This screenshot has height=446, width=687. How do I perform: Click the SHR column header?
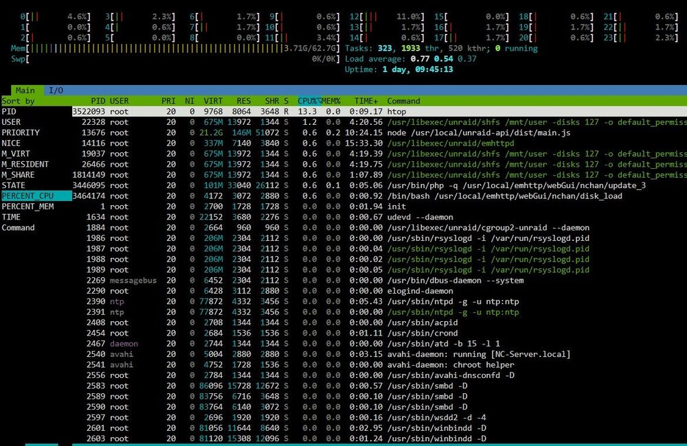click(x=271, y=101)
